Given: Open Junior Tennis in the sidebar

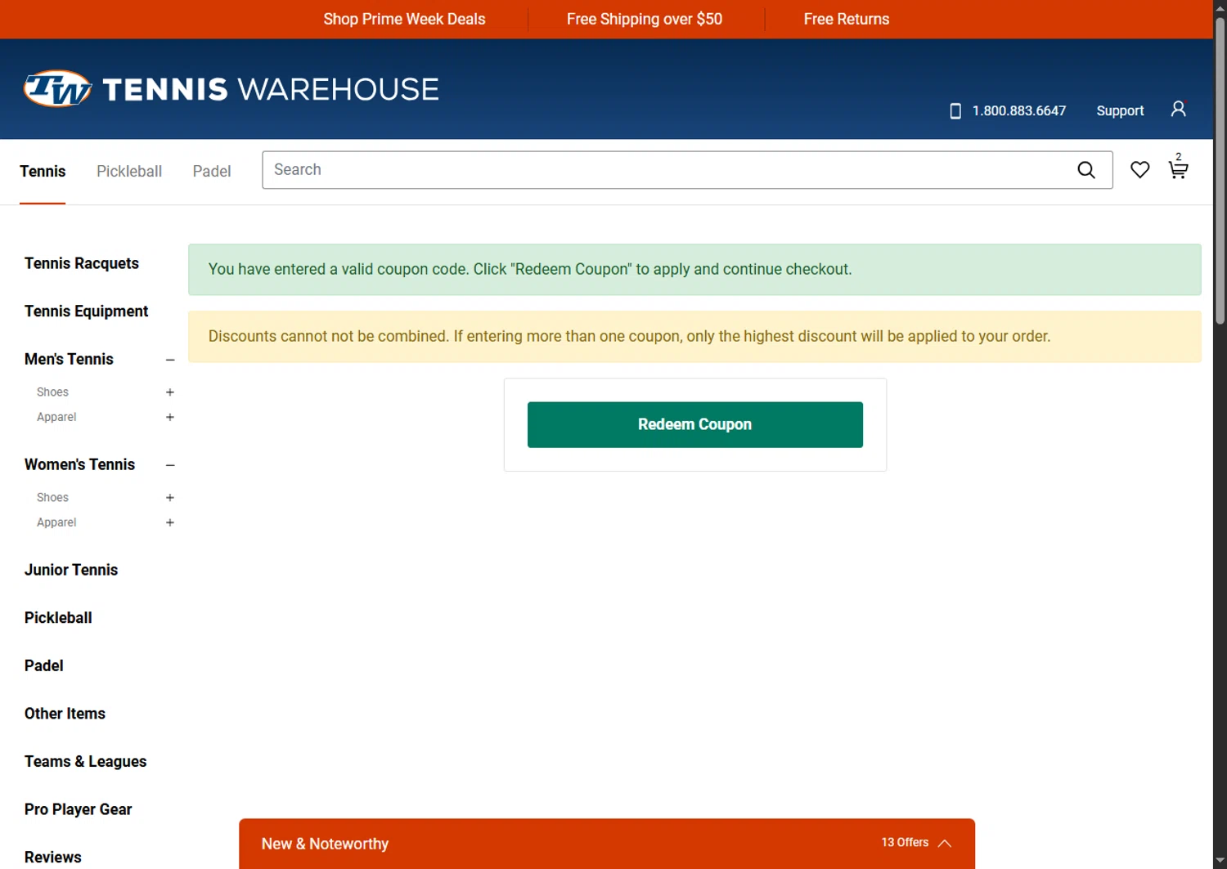Looking at the screenshot, I should (71, 570).
